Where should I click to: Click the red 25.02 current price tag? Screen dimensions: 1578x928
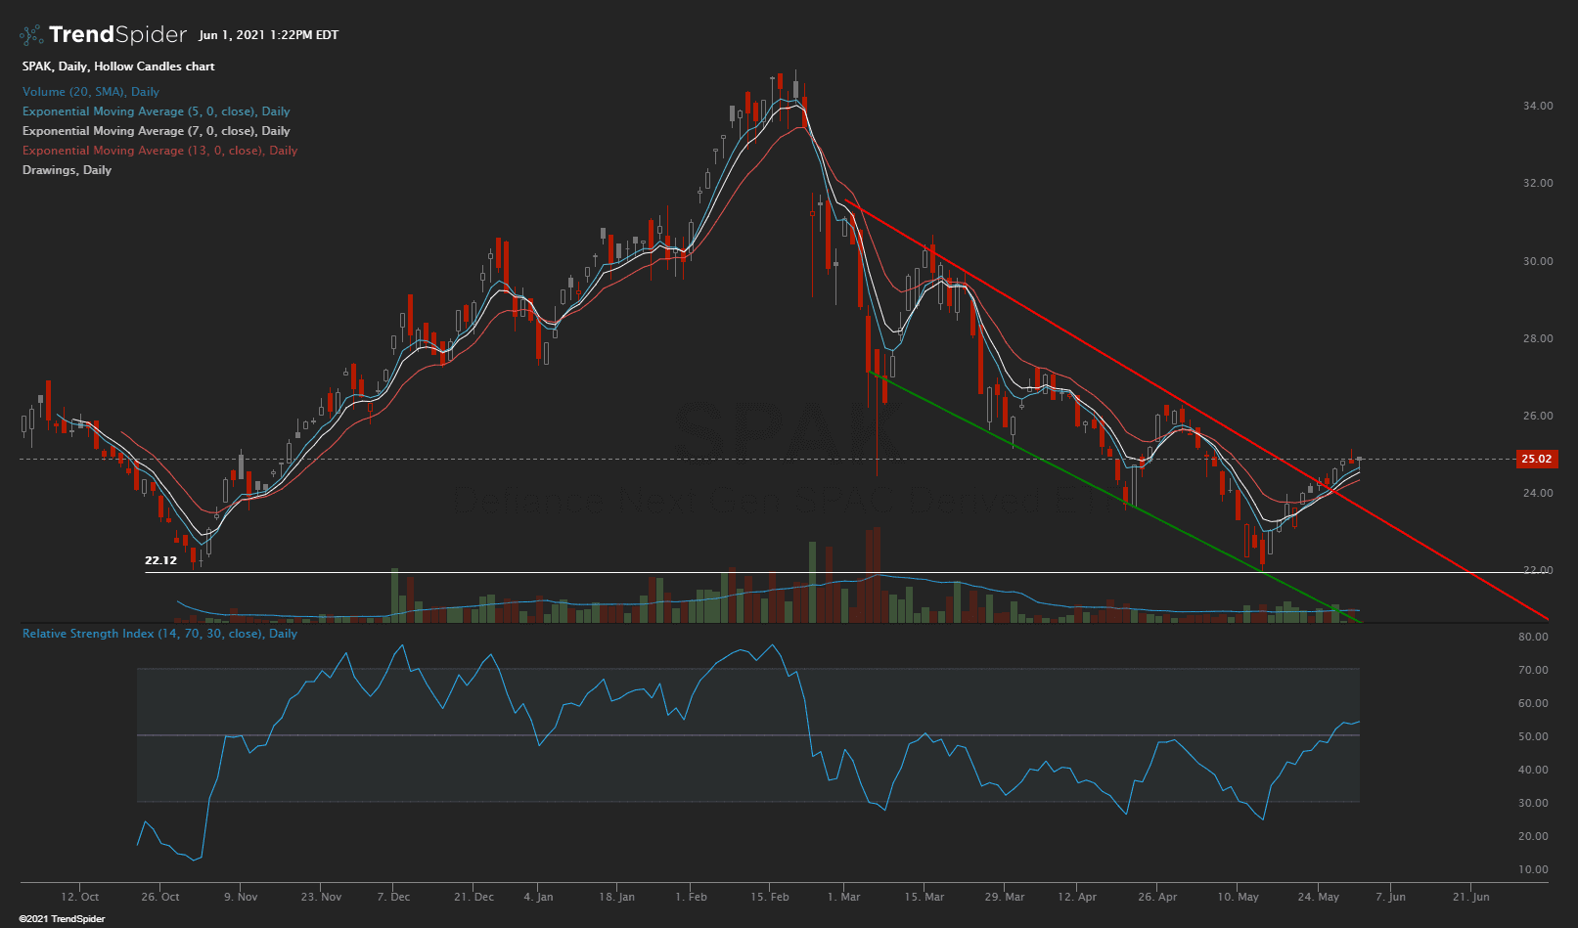click(1536, 459)
